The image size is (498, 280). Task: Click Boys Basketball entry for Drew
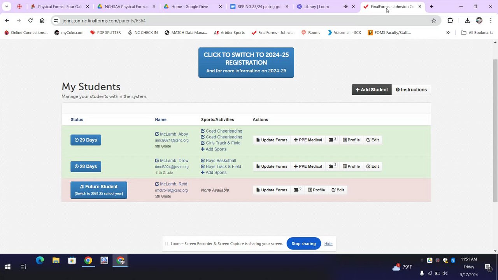218,161
